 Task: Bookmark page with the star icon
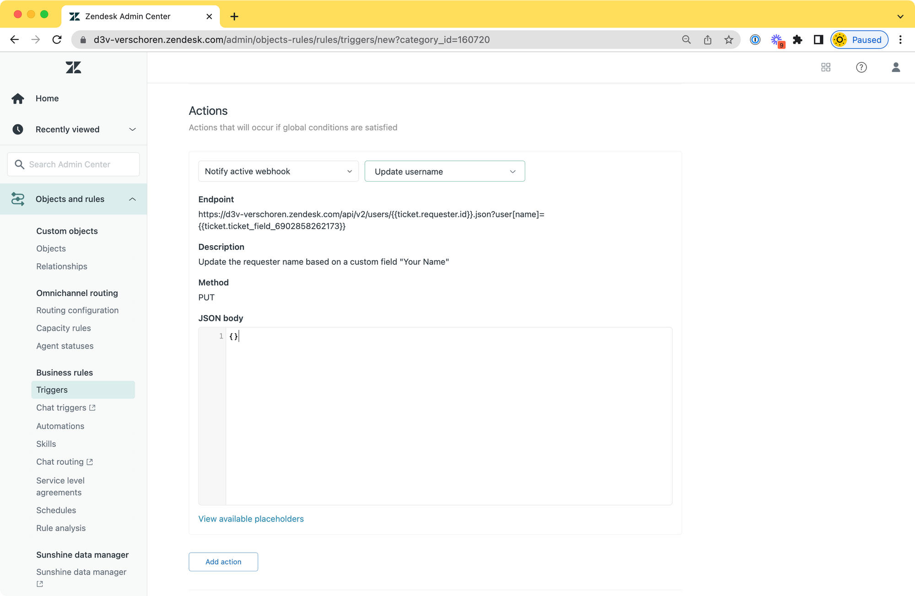tap(729, 40)
